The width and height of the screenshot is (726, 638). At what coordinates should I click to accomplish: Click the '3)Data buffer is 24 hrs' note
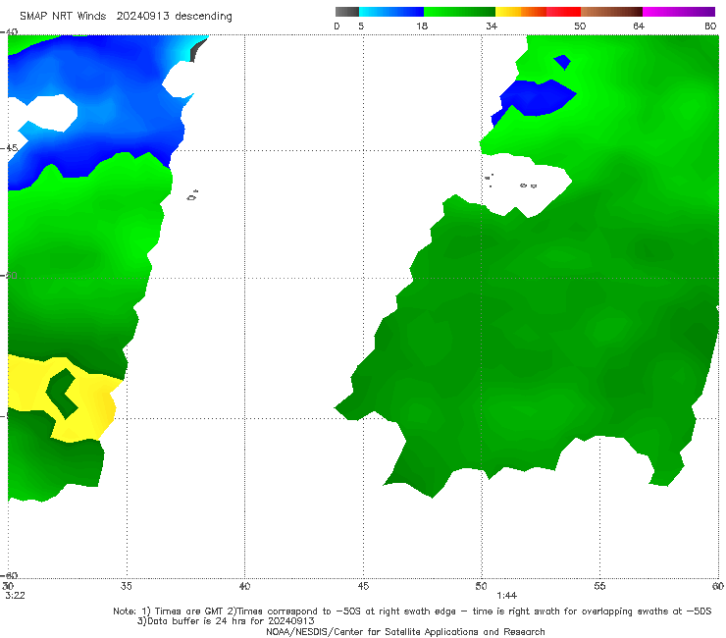click(226, 621)
